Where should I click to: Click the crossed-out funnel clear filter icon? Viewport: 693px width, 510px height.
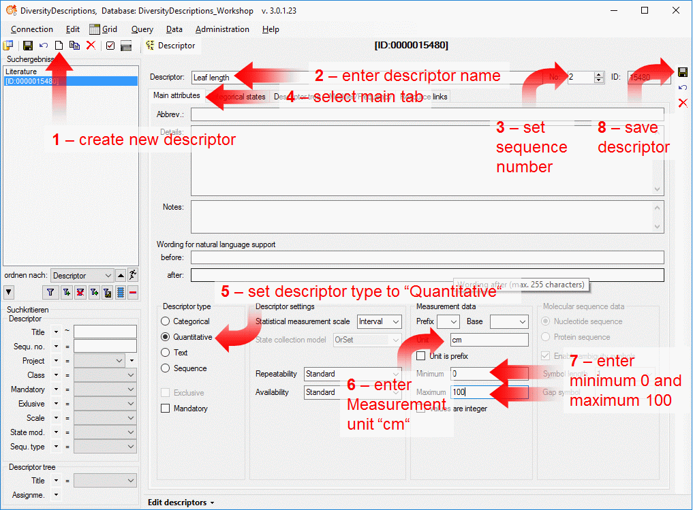[x=80, y=292]
